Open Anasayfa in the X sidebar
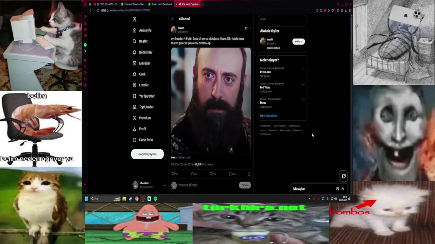 pyautogui.click(x=142, y=30)
